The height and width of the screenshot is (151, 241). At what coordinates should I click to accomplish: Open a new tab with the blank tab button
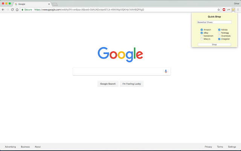[55, 4]
